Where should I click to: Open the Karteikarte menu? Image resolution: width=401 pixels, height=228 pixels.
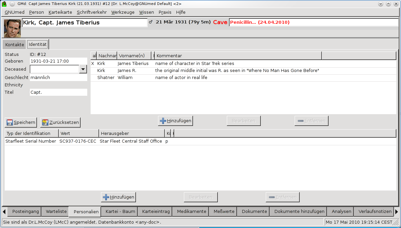pos(60,12)
